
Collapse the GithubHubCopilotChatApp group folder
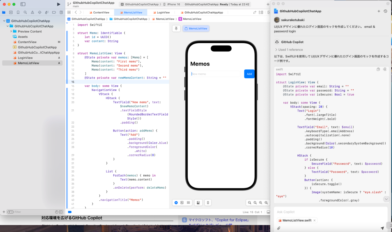[8, 26]
